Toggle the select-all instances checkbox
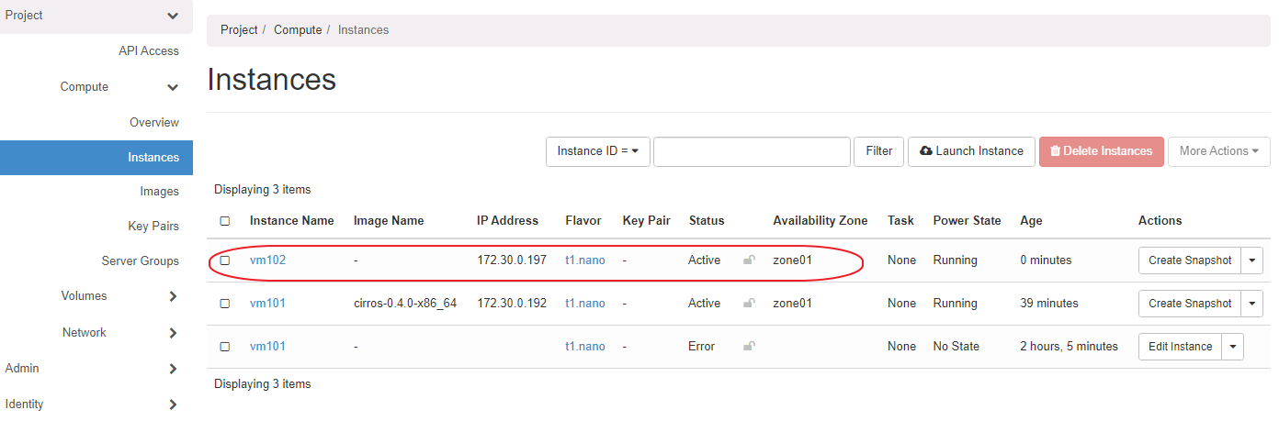The height and width of the screenshot is (421, 1279). [225, 221]
